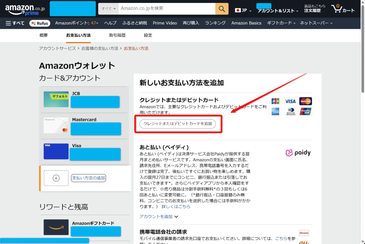365x244 pixels.
Task: Open ランキング in the navigation bar
Action: [215, 23]
